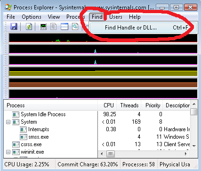Select the Interrupts row

97,129
